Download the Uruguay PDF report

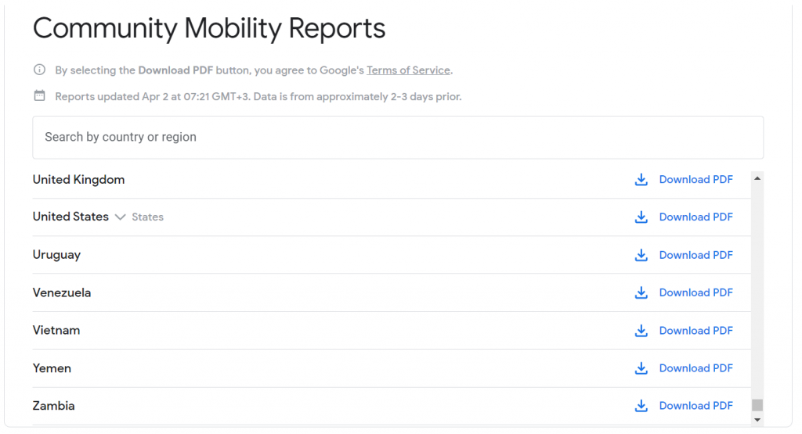pyautogui.click(x=695, y=255)
